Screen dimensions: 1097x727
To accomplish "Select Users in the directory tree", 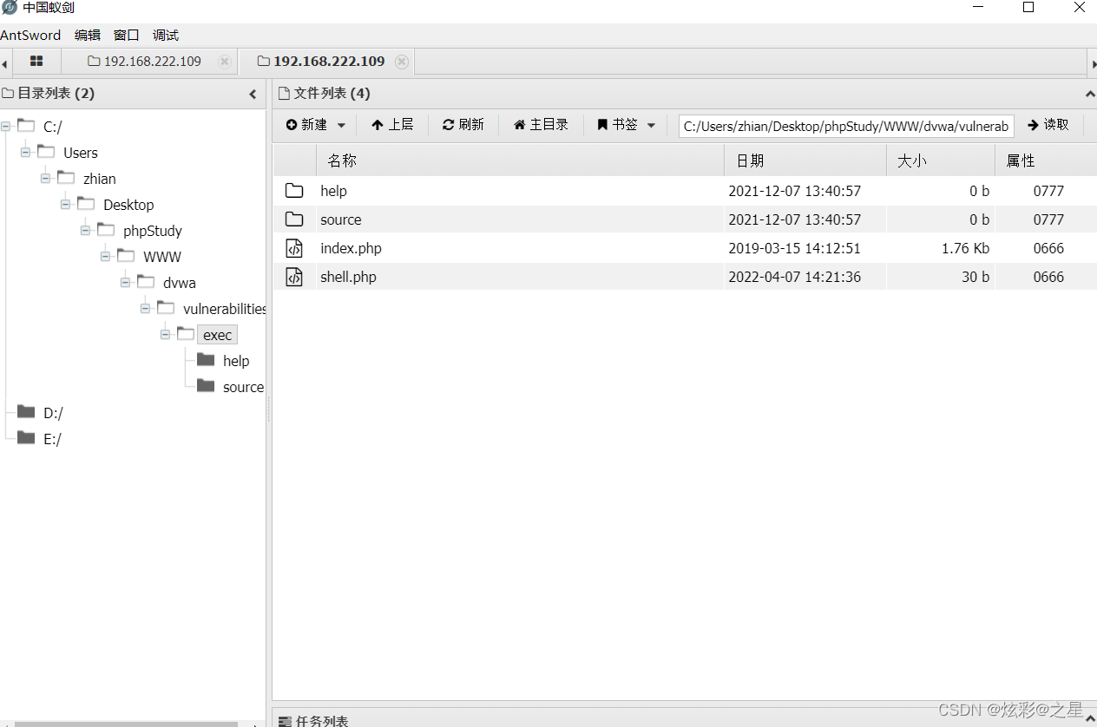I will pyautogui.click(x=81, y=153).
